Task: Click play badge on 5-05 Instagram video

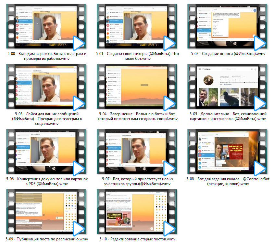Action: tap(259, 104)
